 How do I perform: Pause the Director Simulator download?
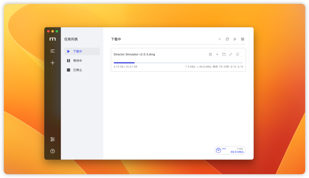210,54
